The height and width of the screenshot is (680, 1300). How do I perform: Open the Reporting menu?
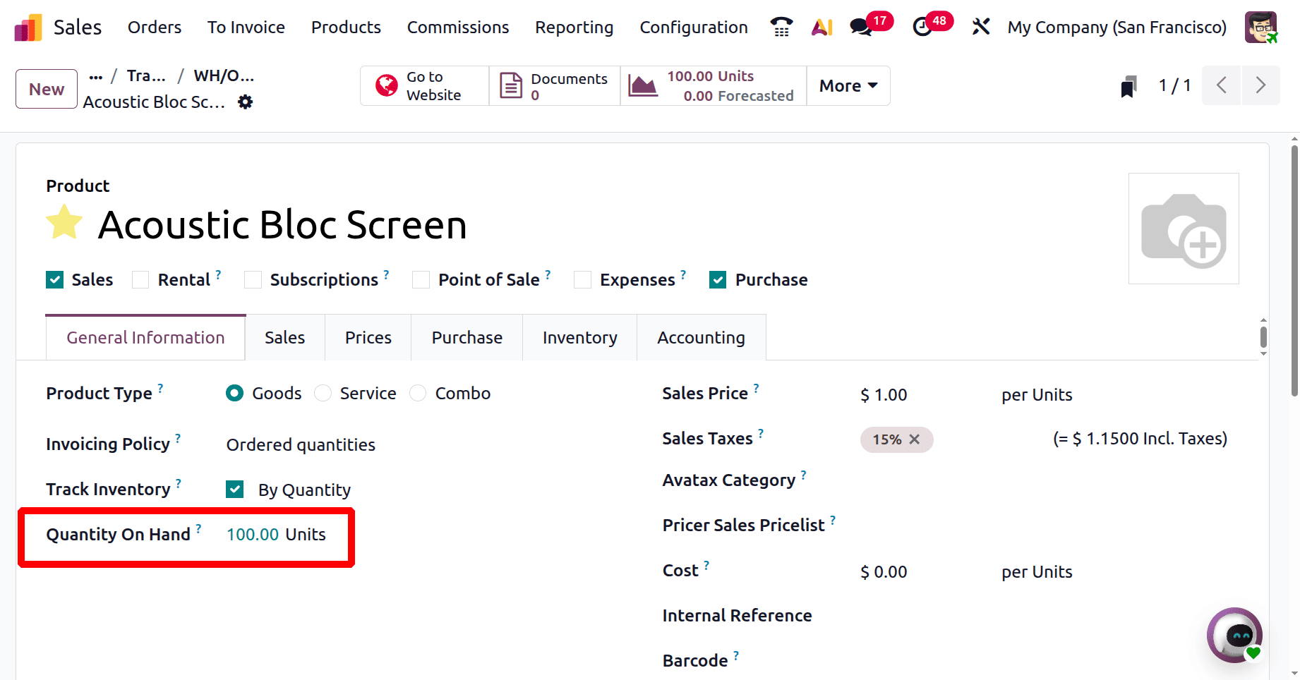pyautogui.click(x=574, y=27)
